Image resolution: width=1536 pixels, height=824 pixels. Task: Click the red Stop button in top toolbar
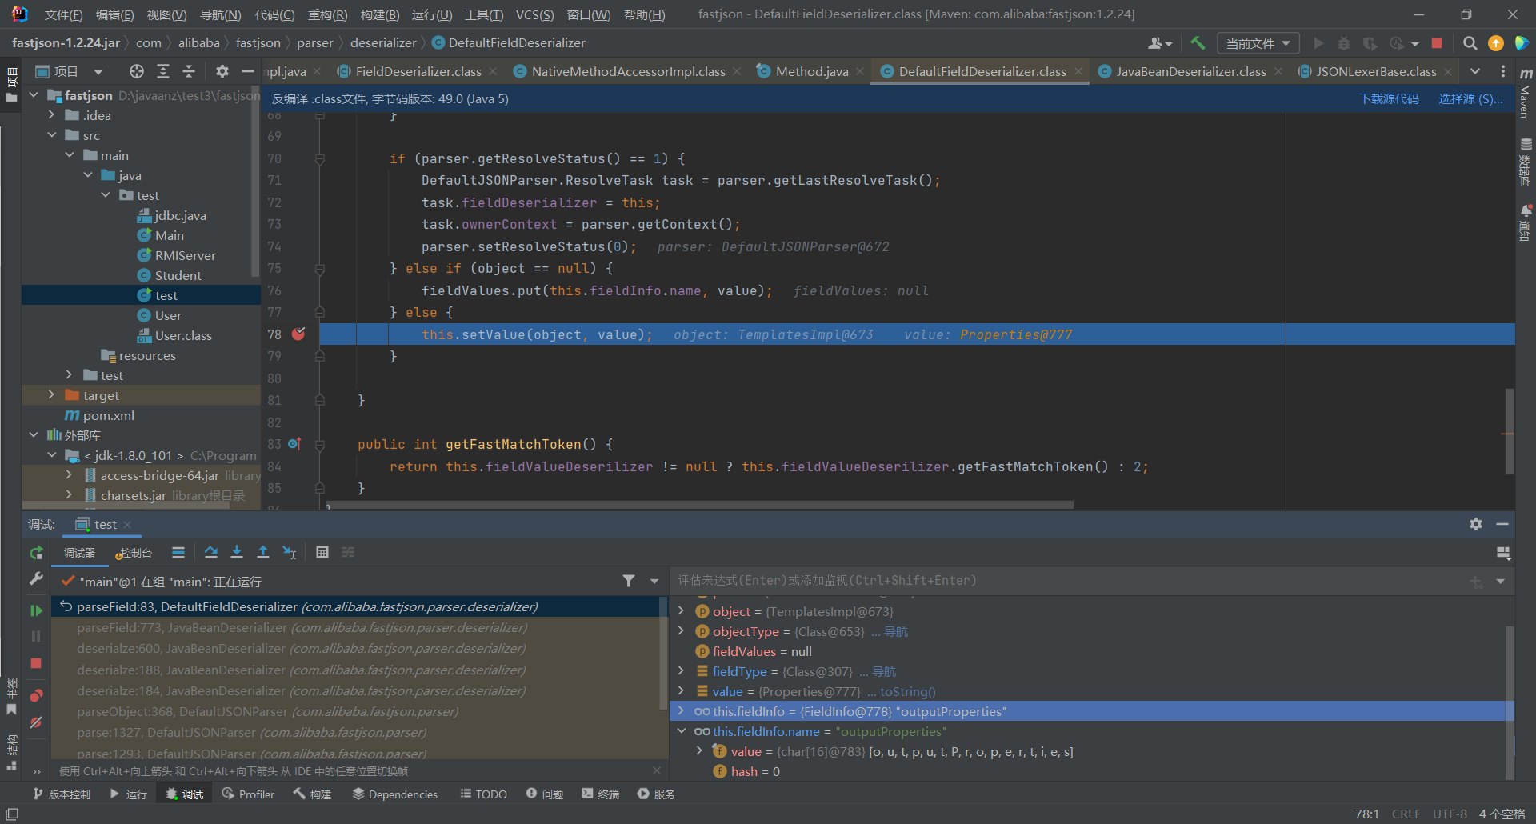[x=1437, y=43]
